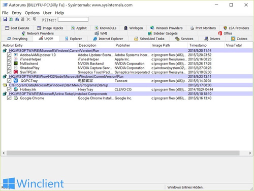Click registry icon of Active Setup key

click(x=5, y=93)
